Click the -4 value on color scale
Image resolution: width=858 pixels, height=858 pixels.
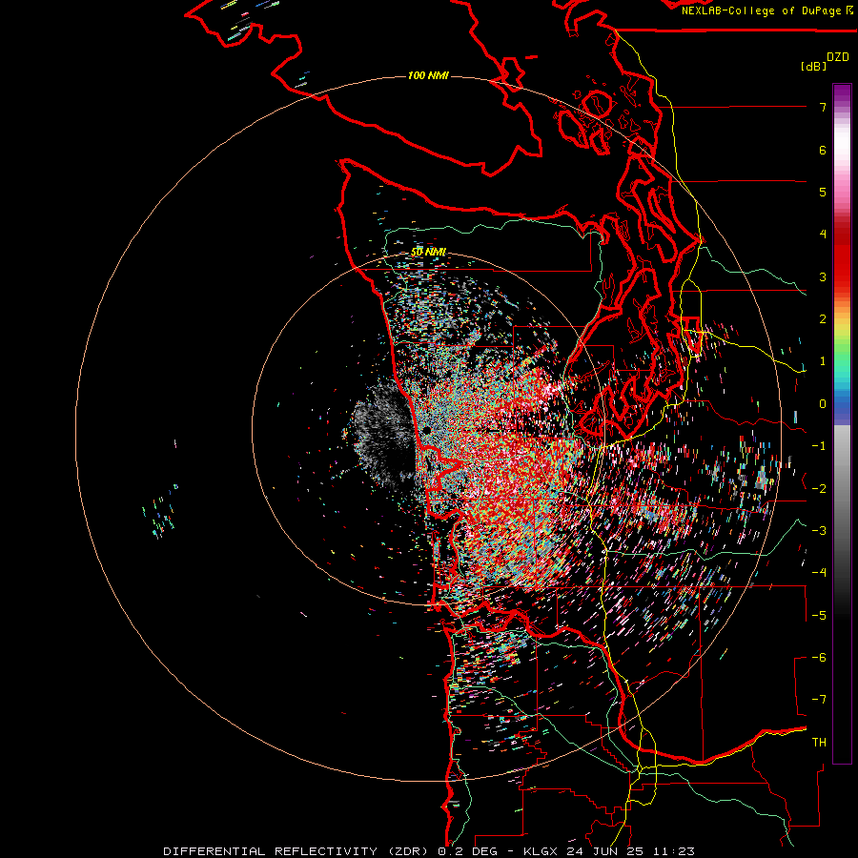[x=819, y=573]
